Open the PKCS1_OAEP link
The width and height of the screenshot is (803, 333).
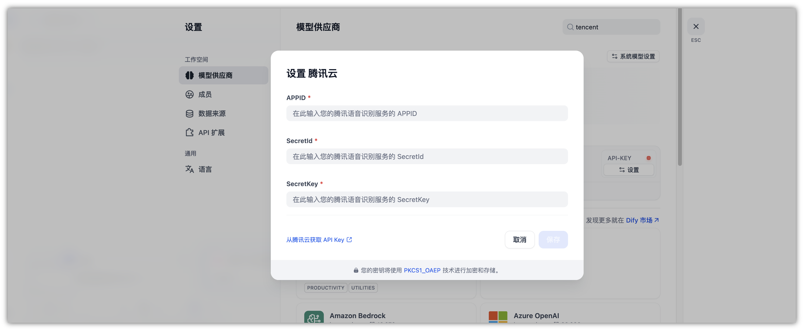[x=422, y=270]
